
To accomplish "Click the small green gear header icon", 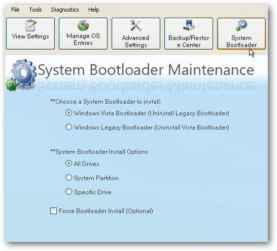I will pyautogui.click(x=11, y=85).
